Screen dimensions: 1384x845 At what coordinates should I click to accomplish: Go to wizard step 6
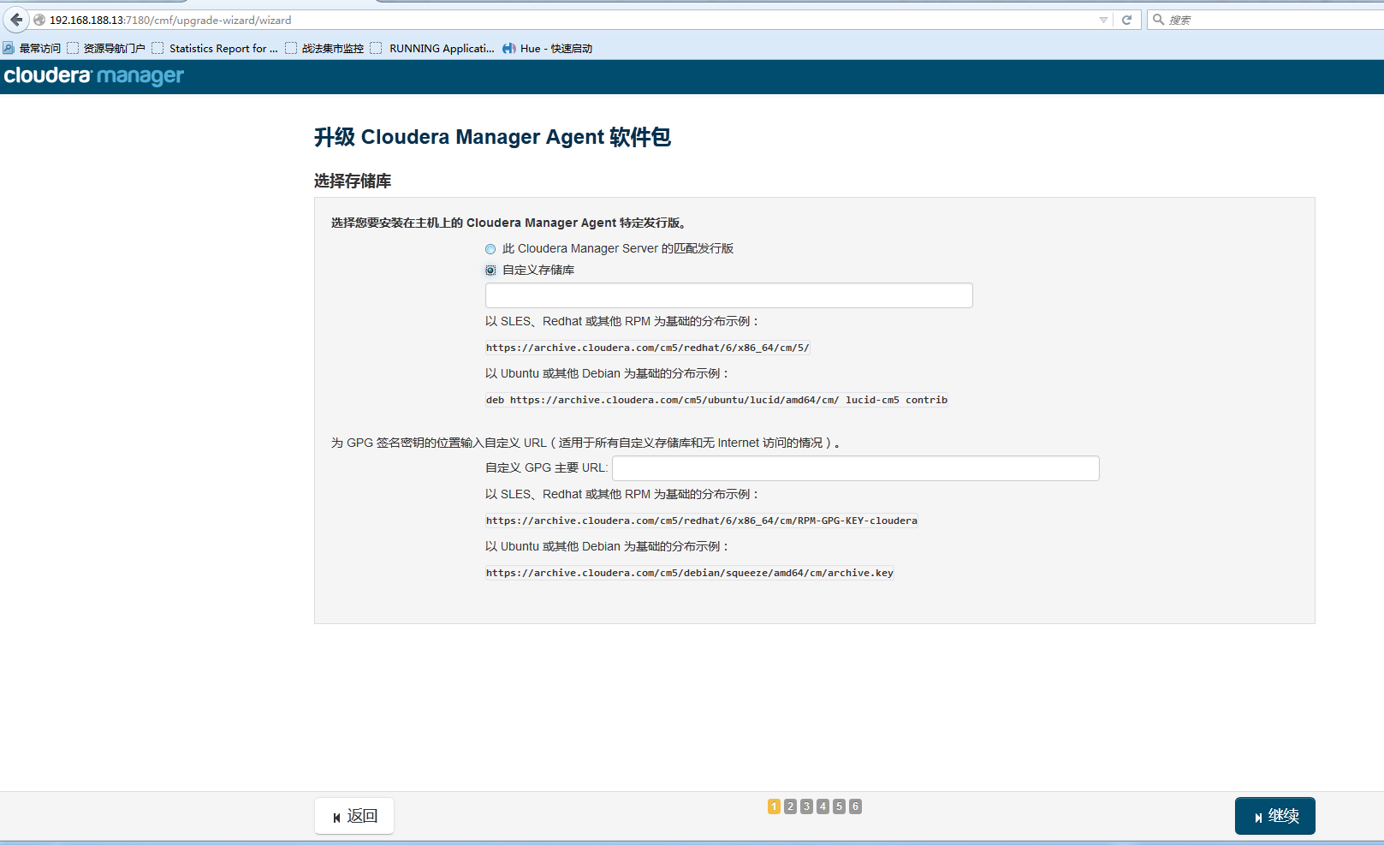tap(855, 806)
